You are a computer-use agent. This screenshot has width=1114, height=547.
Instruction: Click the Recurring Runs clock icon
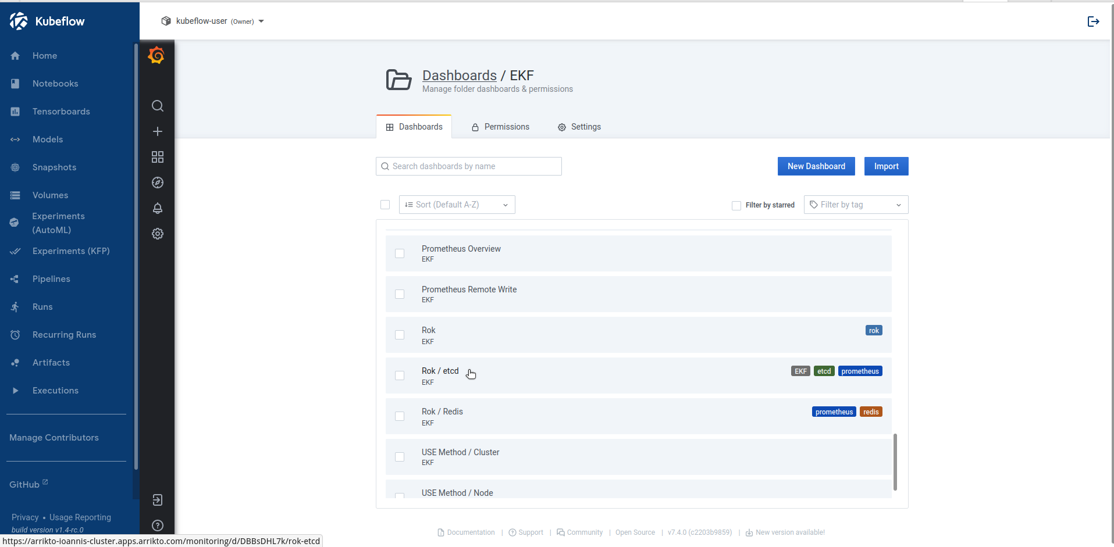click(15, 335)
